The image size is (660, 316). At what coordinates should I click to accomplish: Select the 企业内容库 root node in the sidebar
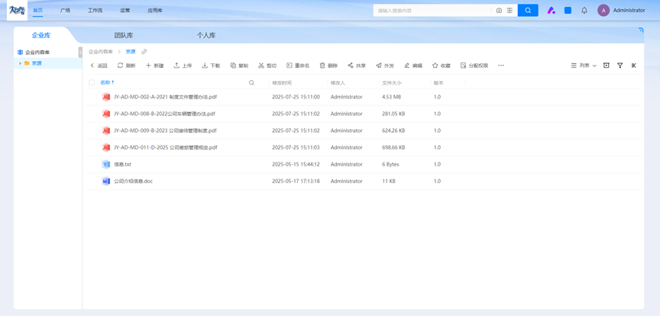pos(37,53)
